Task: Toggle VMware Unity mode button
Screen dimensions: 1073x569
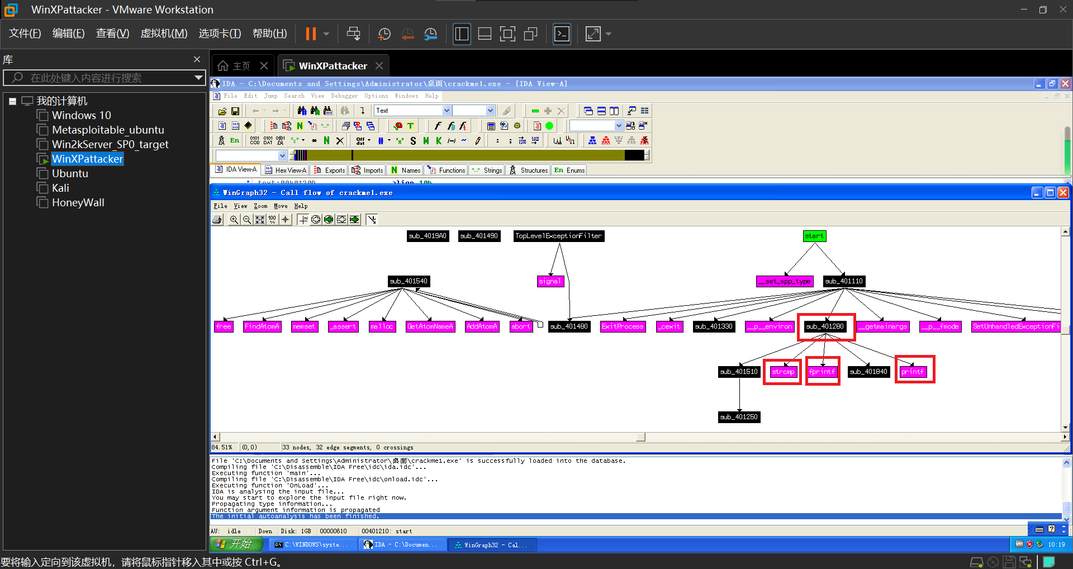Action: [530, 34]
